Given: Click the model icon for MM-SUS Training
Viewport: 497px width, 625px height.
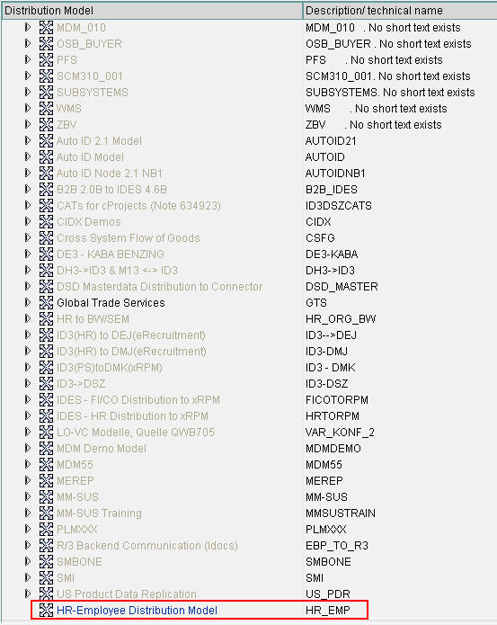Looking at the screenshot, I should [x=46, y=513].
